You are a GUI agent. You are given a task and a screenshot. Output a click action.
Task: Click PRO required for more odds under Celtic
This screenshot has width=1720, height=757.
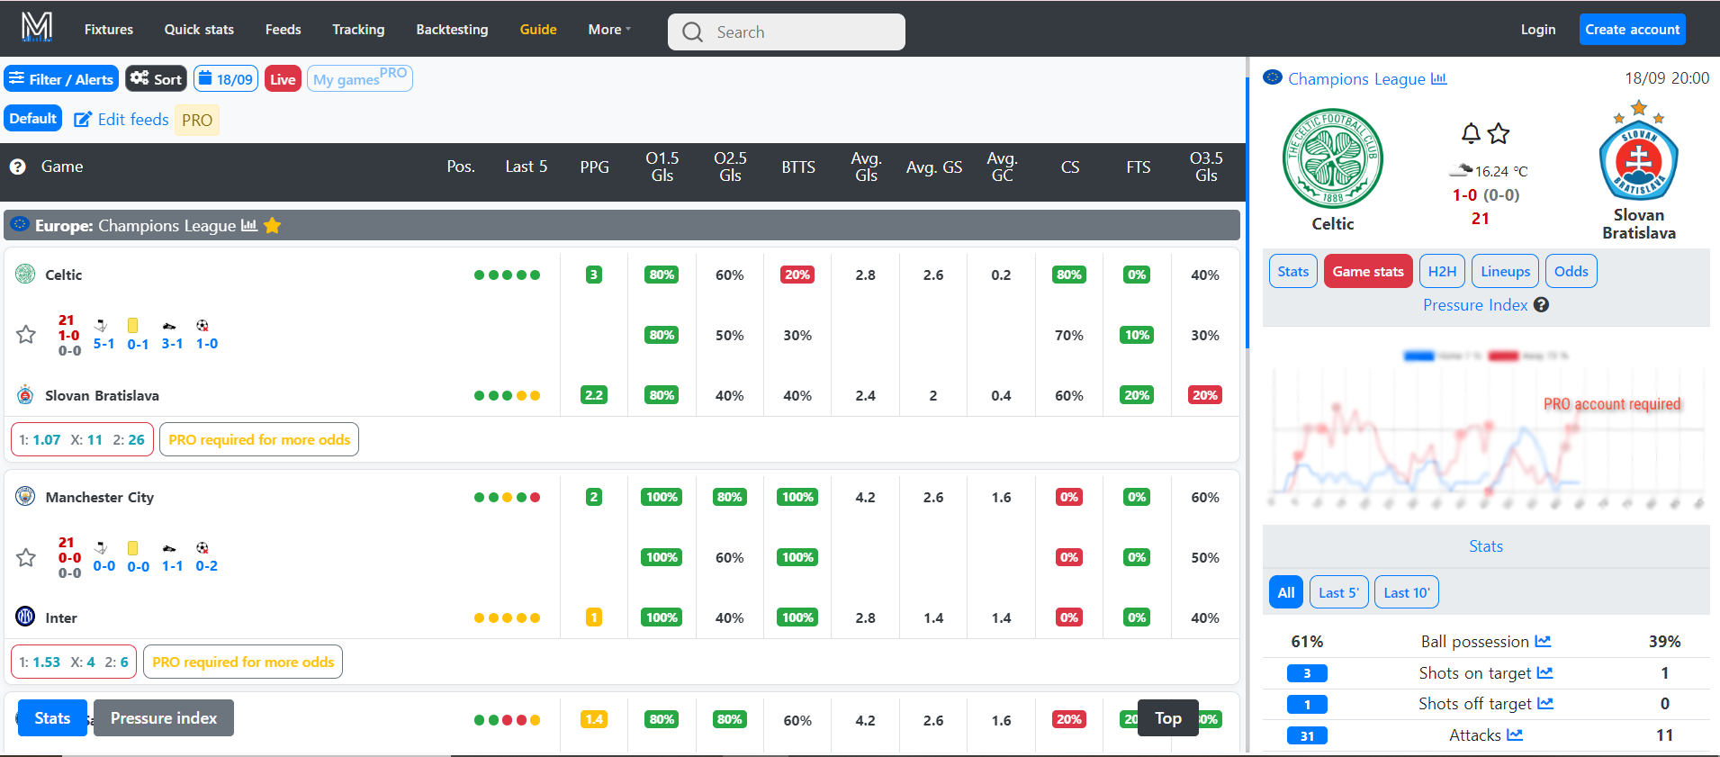(259, 439)
